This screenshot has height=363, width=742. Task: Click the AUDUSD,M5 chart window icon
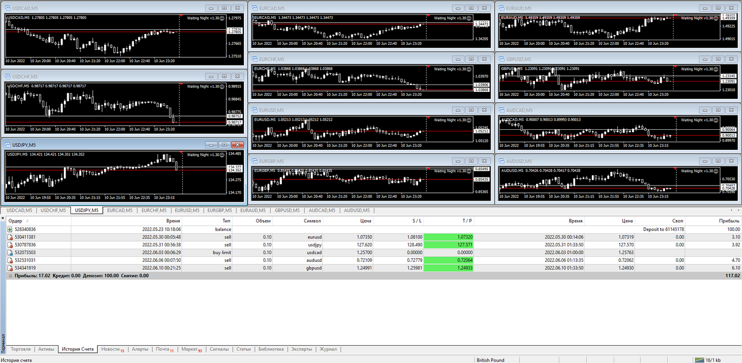pyautogui.click(x=502, y=161)
